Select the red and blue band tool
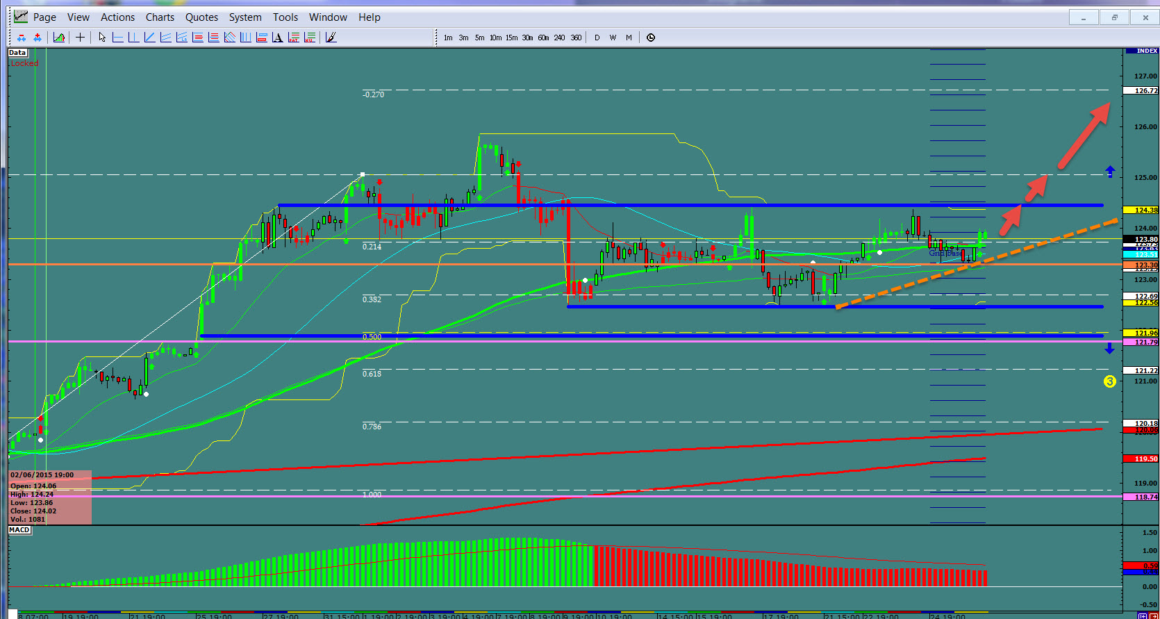Viewport: 1160px width, 619px height. click(x=262, y=38)
